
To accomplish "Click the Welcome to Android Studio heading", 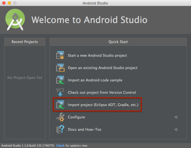I will click(89, 20).
